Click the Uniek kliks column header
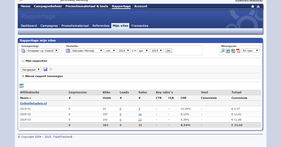281x147 pixels. (x=107, y=98)
